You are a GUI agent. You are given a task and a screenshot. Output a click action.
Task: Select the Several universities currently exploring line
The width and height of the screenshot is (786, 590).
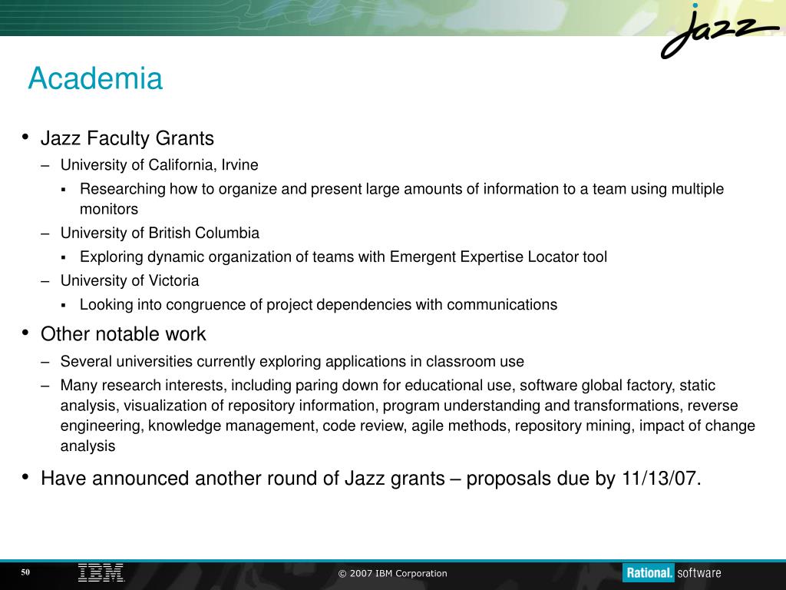pos(292,362)
